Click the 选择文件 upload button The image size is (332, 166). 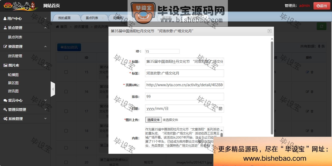coord(154,120)
